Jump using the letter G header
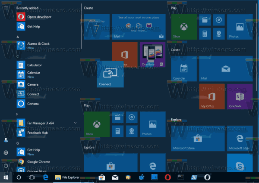This screenshot has height=183, width=259. pyautogui.click(x=18, y=143)
